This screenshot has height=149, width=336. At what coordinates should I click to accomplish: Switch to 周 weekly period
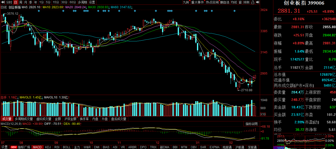[21, 2]
